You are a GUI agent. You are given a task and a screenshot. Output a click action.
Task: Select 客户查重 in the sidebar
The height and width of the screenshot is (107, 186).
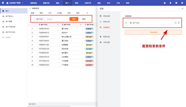click(x=9, y=22)
